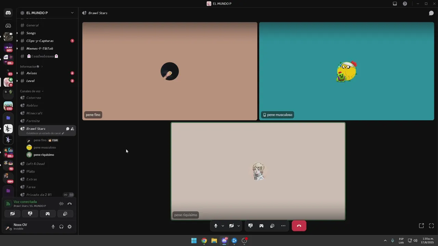Pop out the call window

pos(421,226)
